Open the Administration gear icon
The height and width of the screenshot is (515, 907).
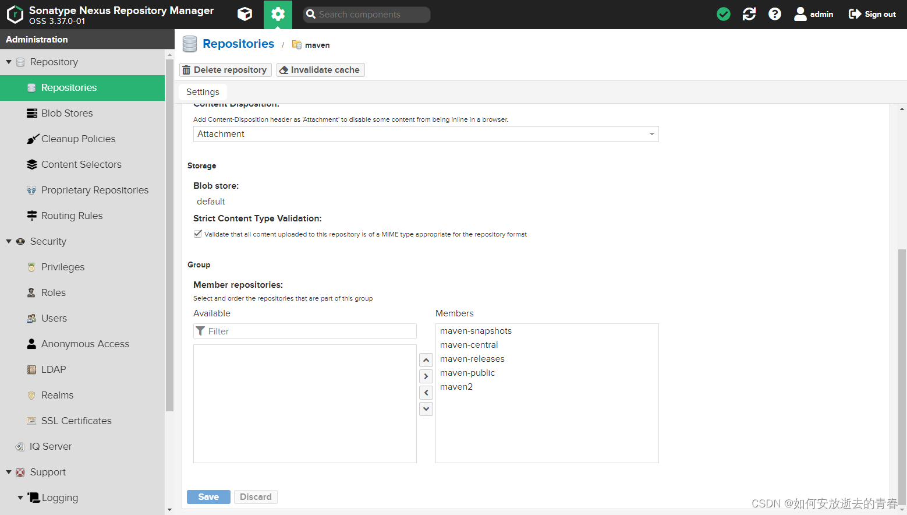(x=278, y=14)
